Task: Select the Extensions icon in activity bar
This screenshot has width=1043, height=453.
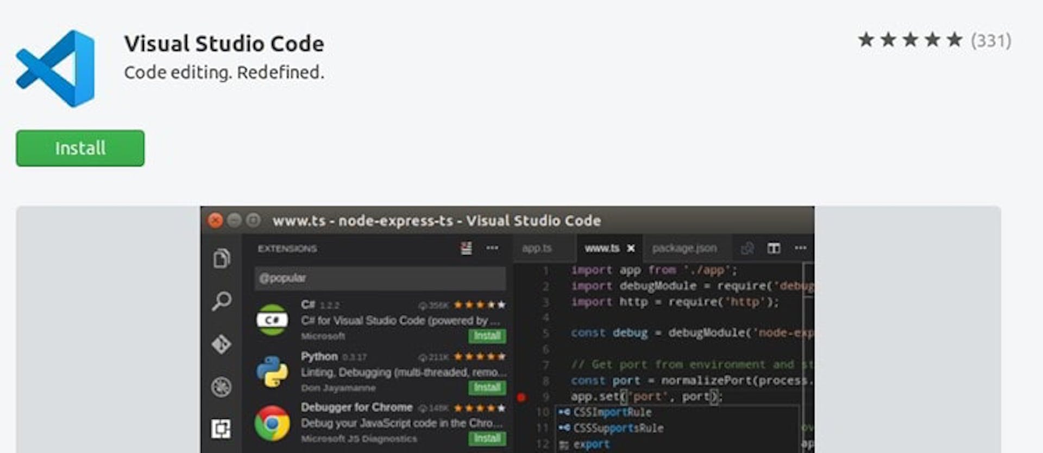Action: tap(221, 429)
